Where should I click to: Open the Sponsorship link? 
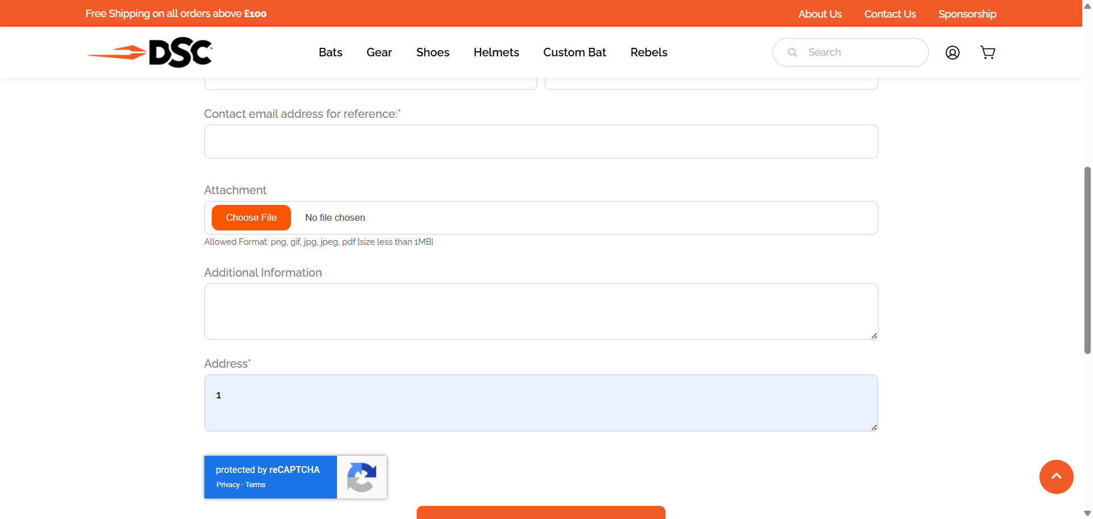click(967, 14)
